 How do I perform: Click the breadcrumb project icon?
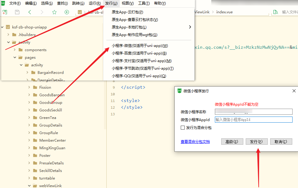point(80,12)
